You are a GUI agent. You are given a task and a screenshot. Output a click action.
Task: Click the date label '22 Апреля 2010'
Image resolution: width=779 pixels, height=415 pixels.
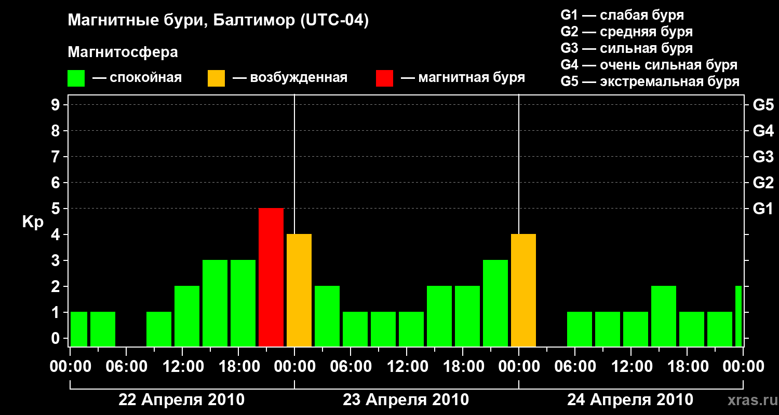click(182, 400)
